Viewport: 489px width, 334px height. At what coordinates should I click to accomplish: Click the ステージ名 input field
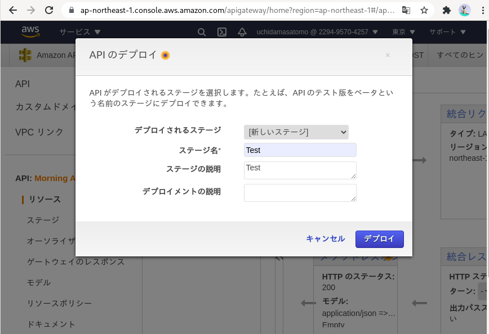click(300, 150)
